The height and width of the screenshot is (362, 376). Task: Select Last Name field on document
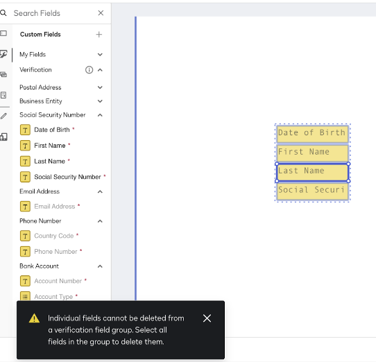pyautogui.click(x=312, y=172)
